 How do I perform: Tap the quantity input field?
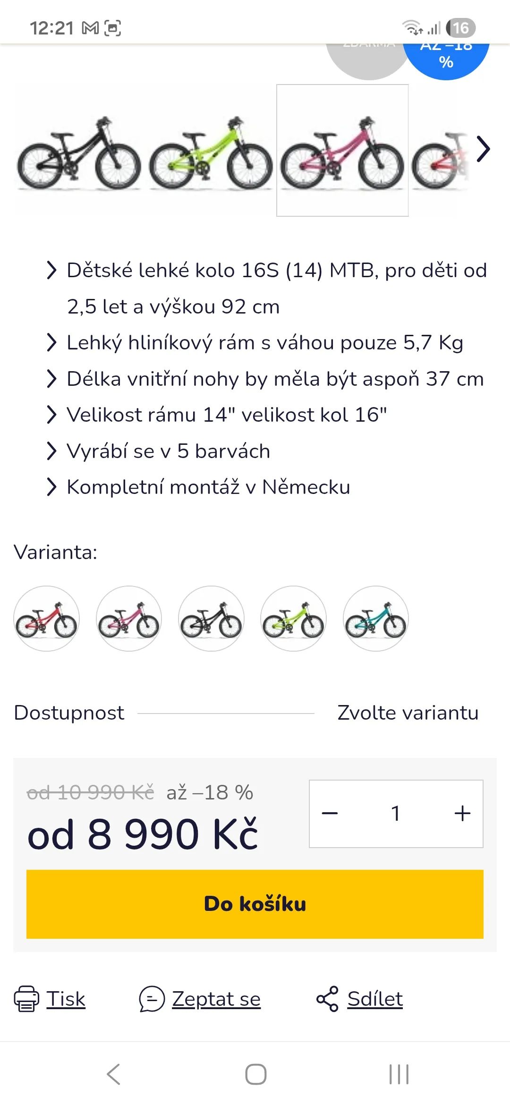[396, 813]
